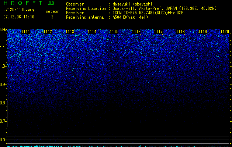Click the green meteor echo near 0.7 kHz
This screenshot has width=232, height=147.
[x=13, y=121]
